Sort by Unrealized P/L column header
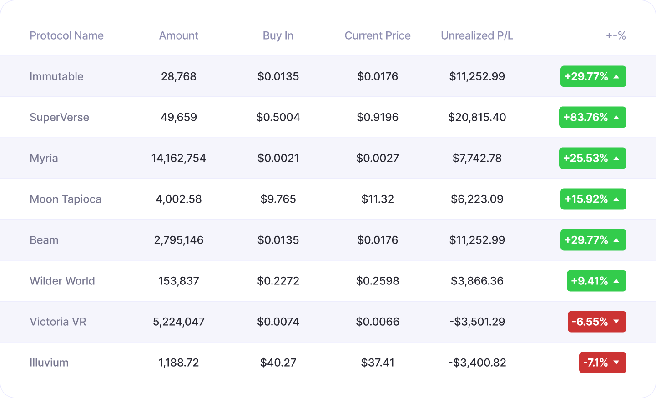 (x=477, y=35)
